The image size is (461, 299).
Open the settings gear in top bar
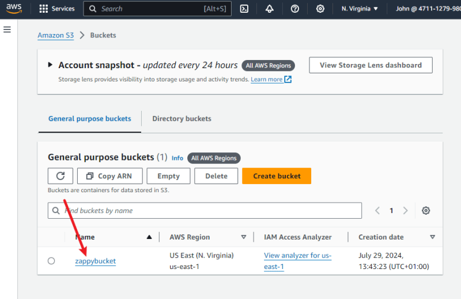tap(320, 9)
